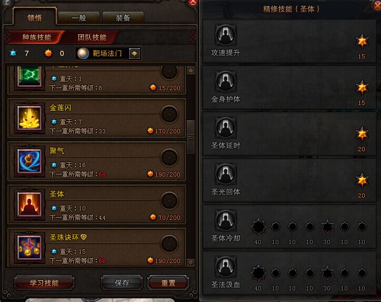Toggle the round slot beside 圣体
This screenshot has height=302, width=381.
point(169,200)
